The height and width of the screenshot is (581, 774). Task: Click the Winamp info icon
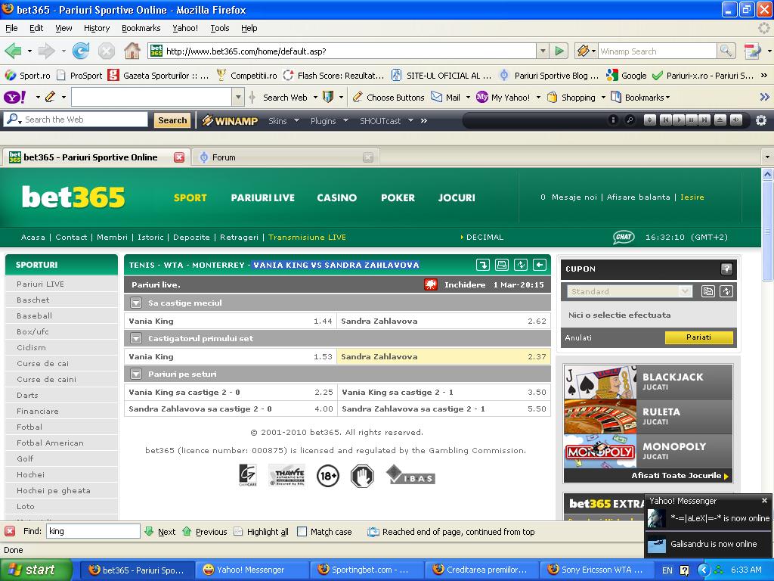click(x=612, y=120)
